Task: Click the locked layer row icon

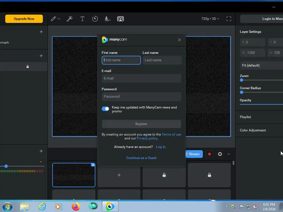Action: pyautogui.click(x=28, y=67)
